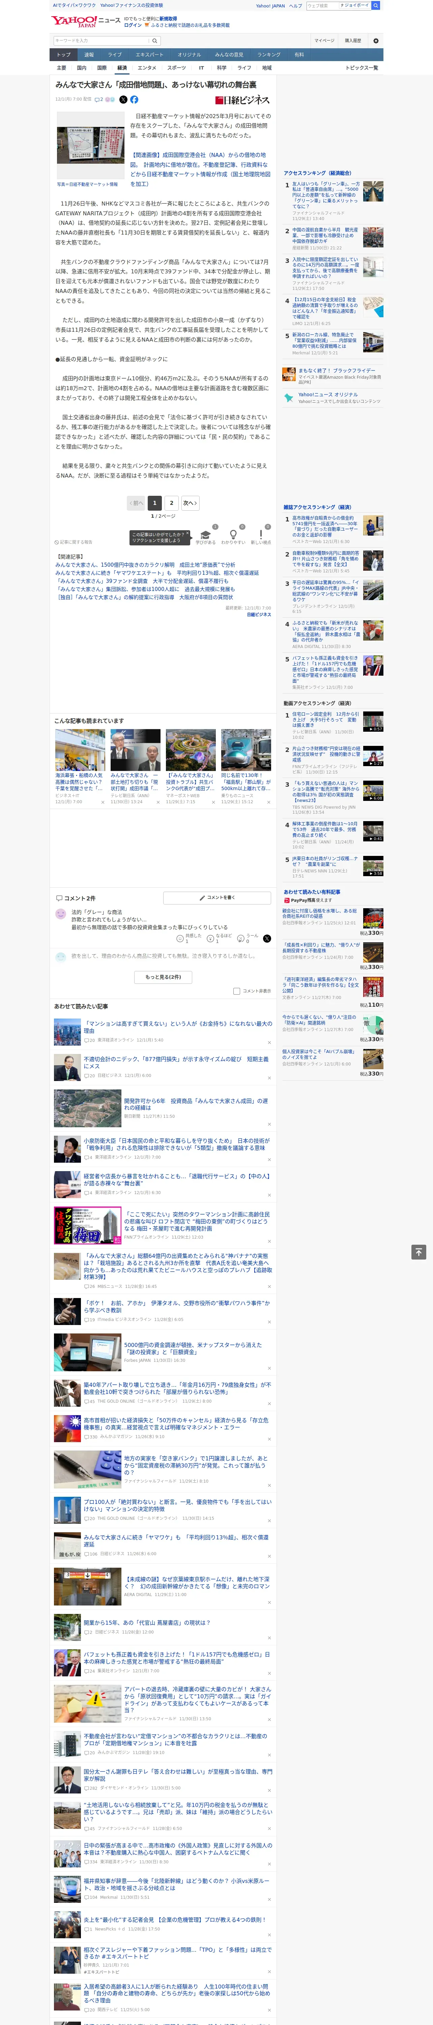Click the scroll-to-top arrow button
433x2025 pixels.
click(419, 1251)
